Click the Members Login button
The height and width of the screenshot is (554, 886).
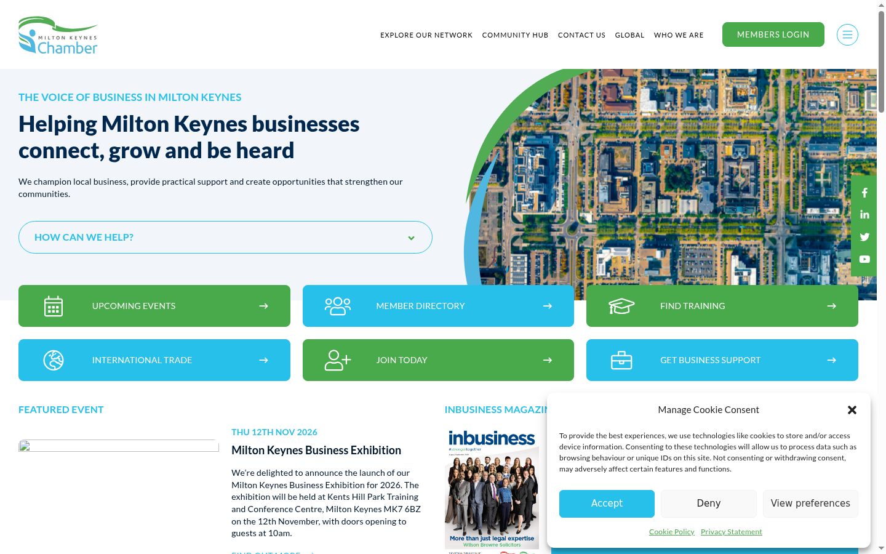tap(773, 34)
